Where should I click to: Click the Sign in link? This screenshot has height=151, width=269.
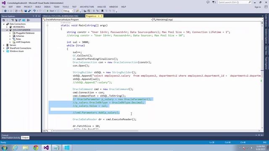pos(258,7)
